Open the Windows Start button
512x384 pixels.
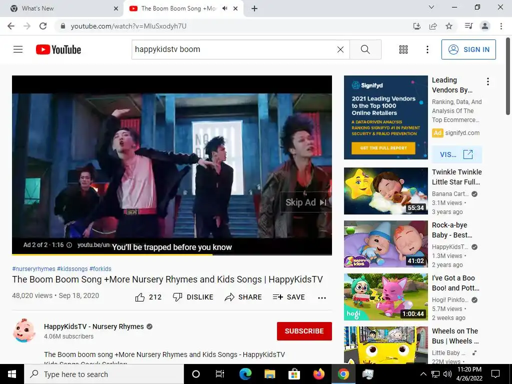(12, 374)
